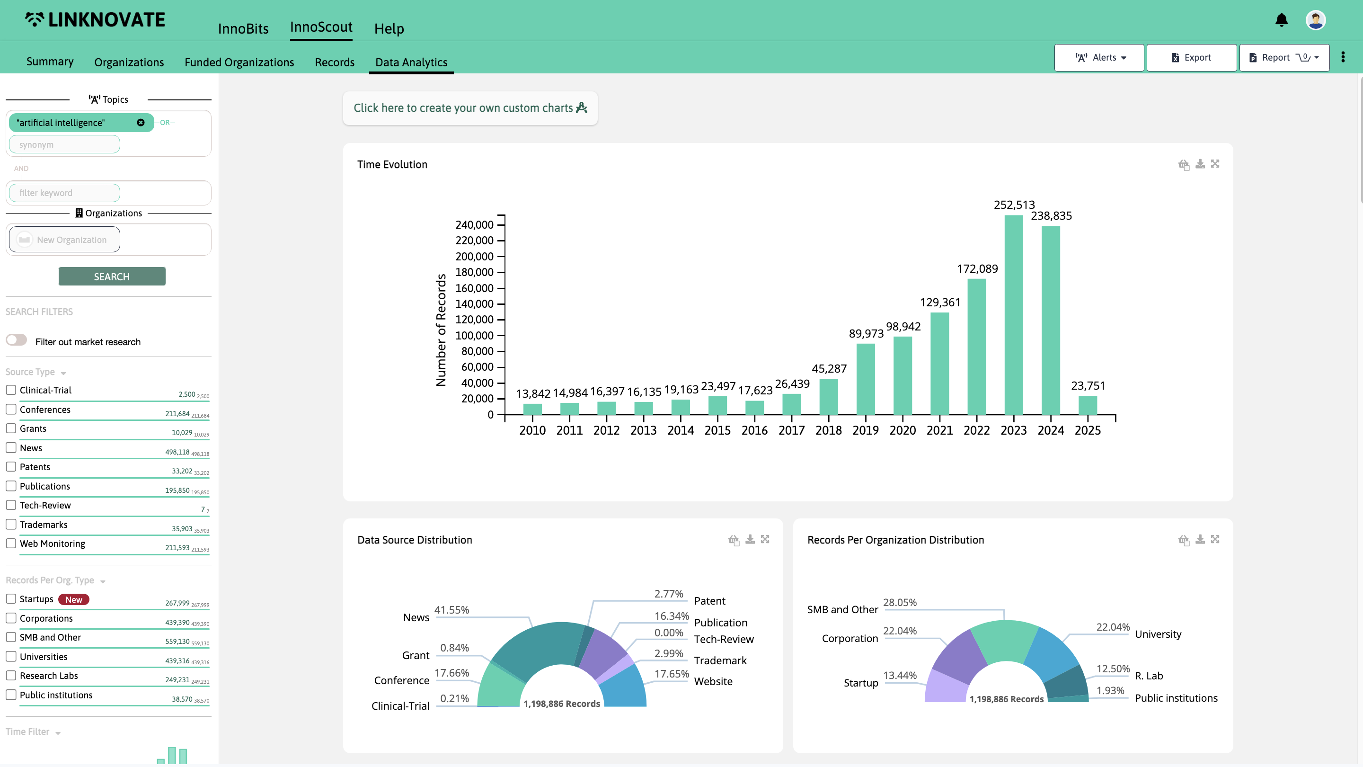
Task: Check the Tech-Review source type
Action: pyautogui.click(x=11, y=505)
